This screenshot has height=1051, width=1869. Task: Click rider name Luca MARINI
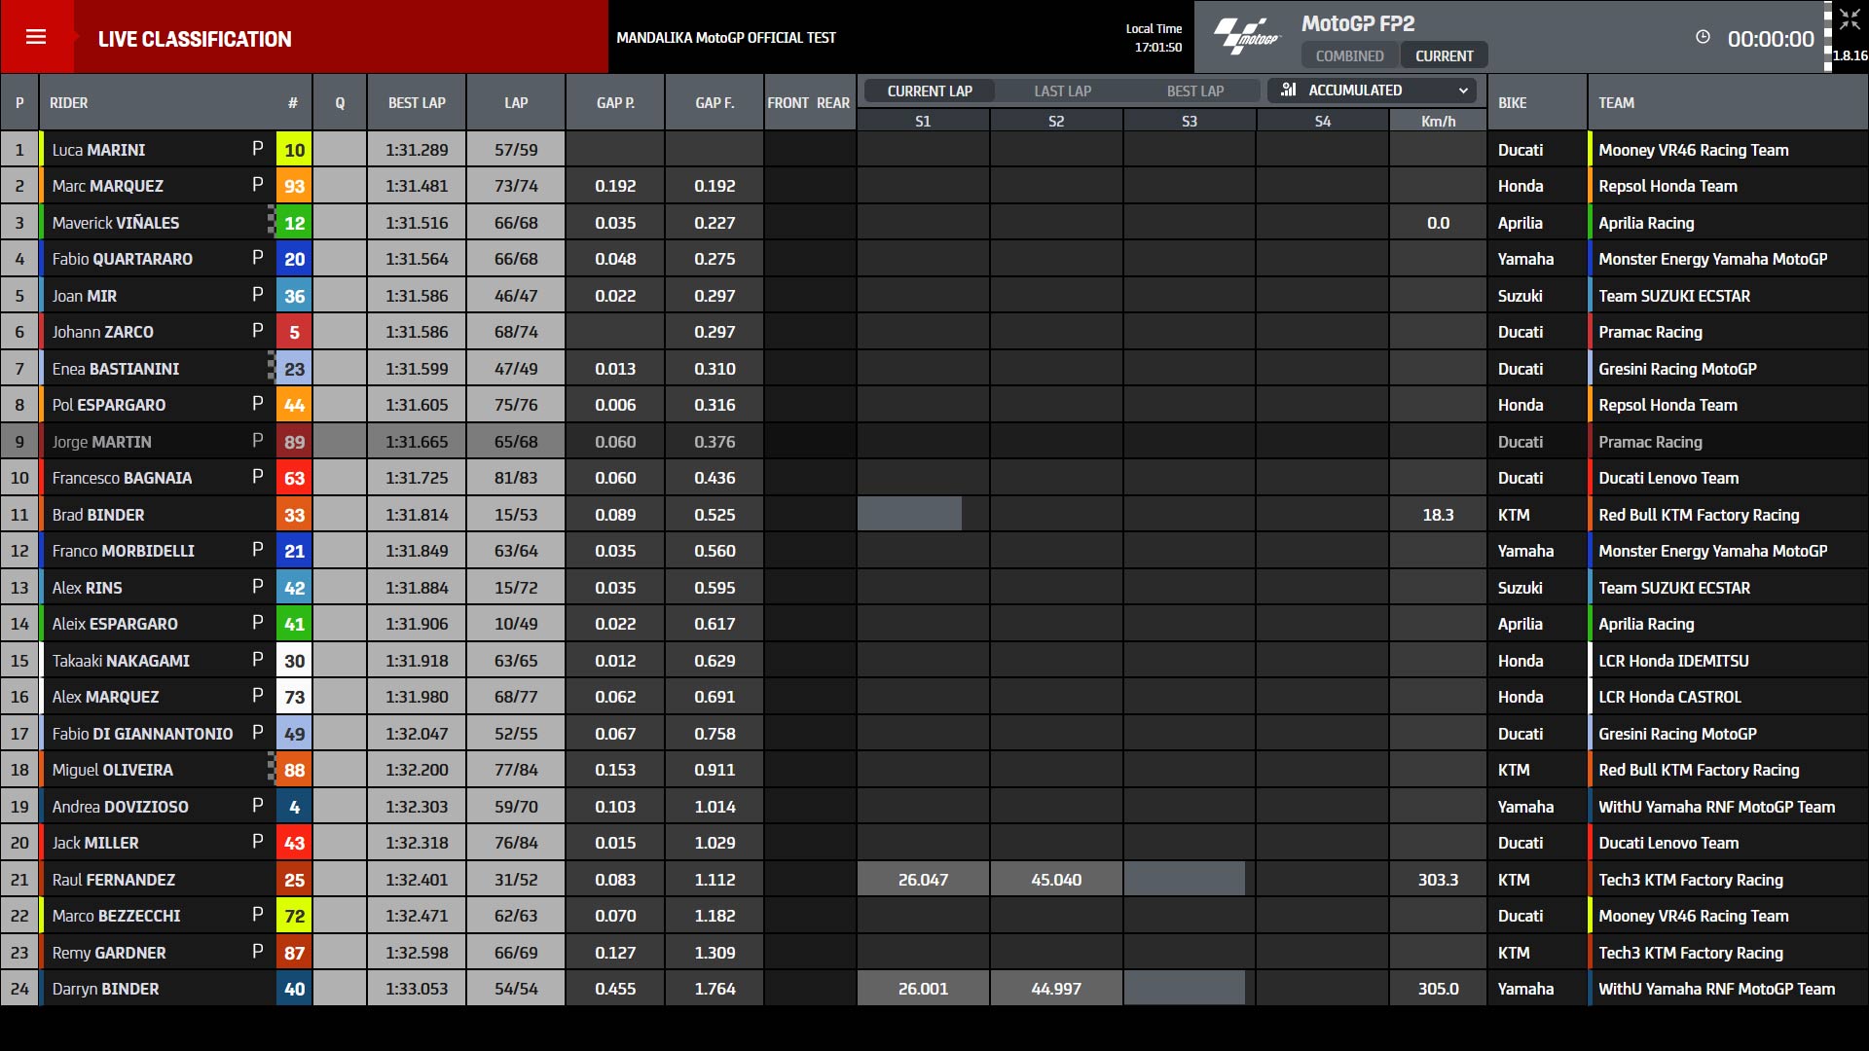(x=98, y=150)
